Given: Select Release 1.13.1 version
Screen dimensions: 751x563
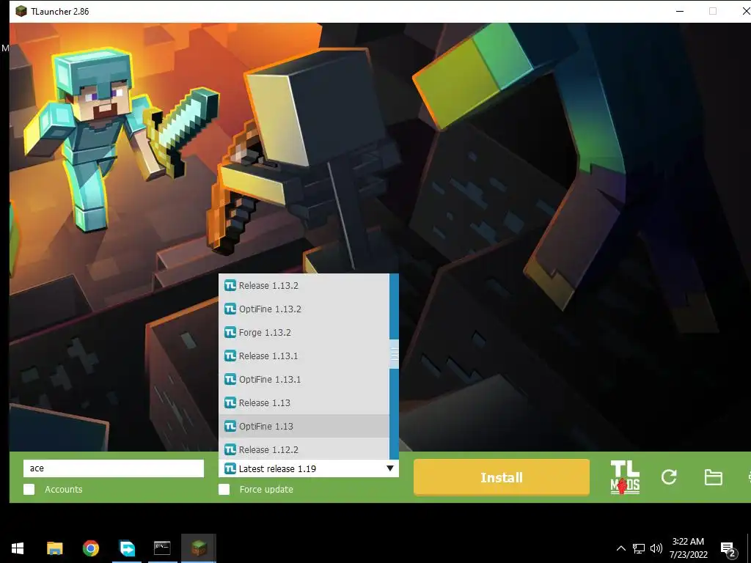Looking at the screenshot, I should click(x=304, y=356).
